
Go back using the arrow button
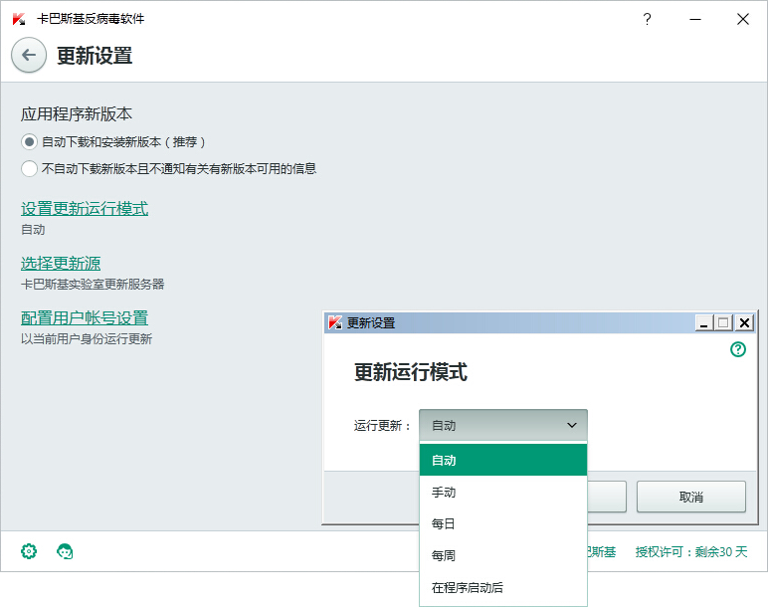[x=29, y=55]
